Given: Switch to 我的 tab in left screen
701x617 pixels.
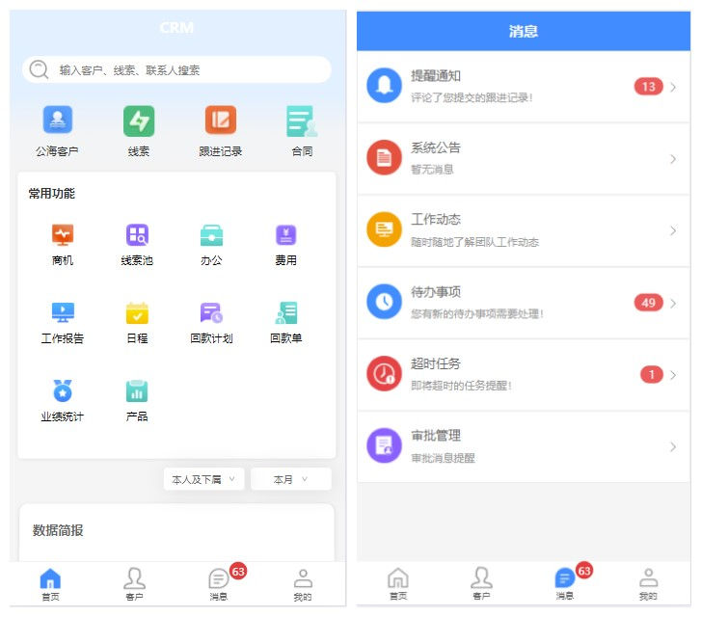Looking at the screenshot, I should pos(303,584).
